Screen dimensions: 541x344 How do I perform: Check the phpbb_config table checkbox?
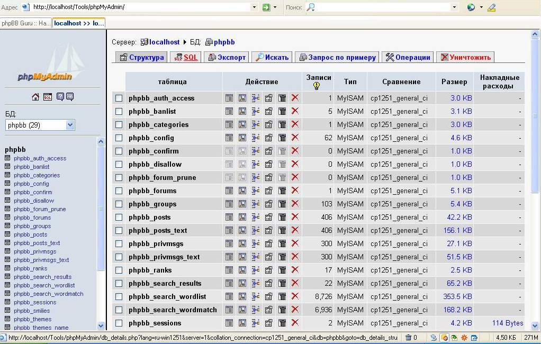pos(119,138)
